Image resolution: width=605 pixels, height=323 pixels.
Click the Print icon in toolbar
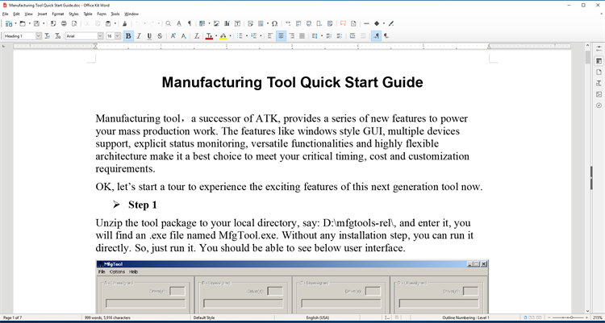[64, 23]
